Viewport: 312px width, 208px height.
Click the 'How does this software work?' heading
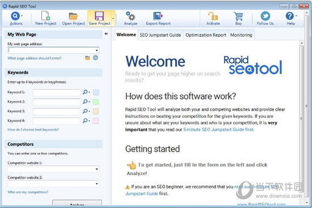click(180, 96)
